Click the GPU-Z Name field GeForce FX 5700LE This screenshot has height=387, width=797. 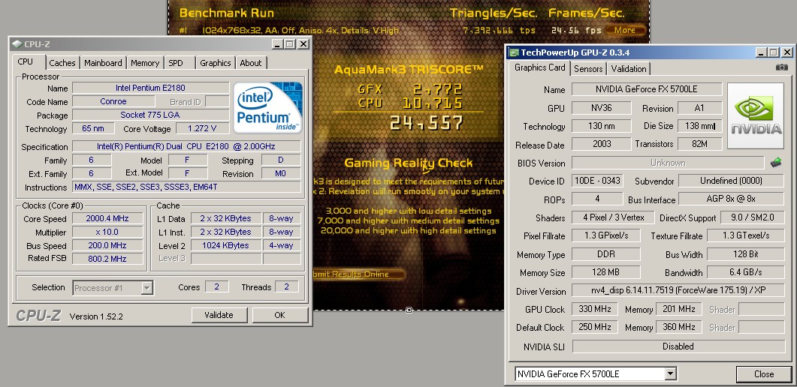tap(647, 89)
